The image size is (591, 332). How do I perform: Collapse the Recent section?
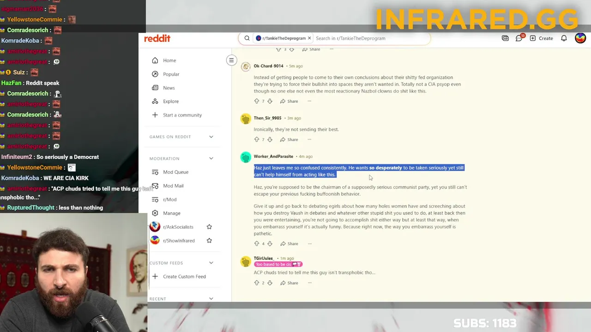tap(211, 299)
